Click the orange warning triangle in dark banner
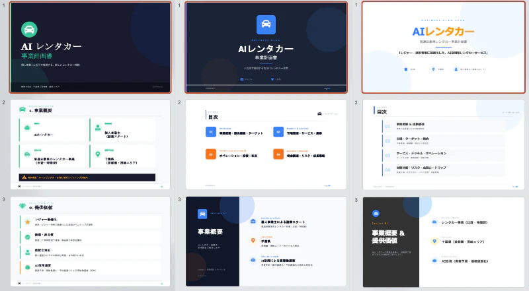 24,177
